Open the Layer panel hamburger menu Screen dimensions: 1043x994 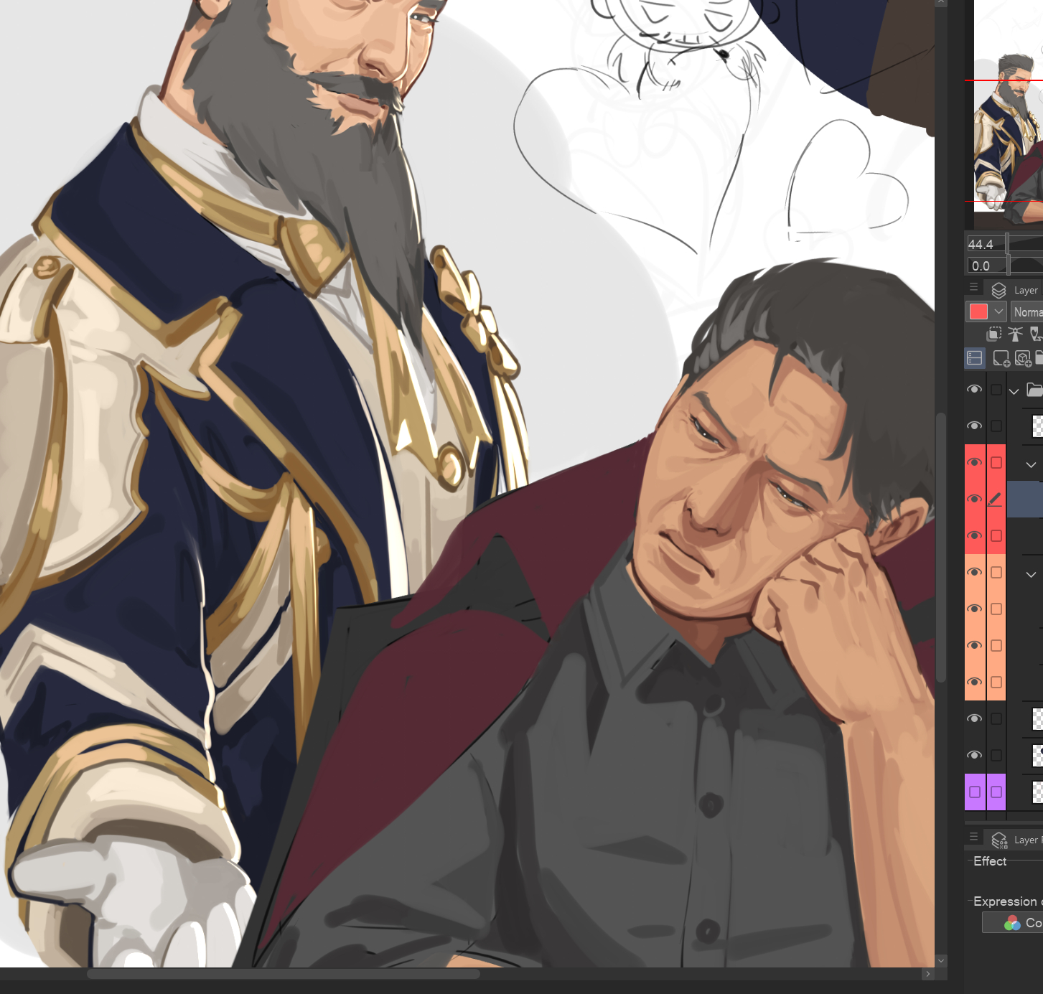973,288
